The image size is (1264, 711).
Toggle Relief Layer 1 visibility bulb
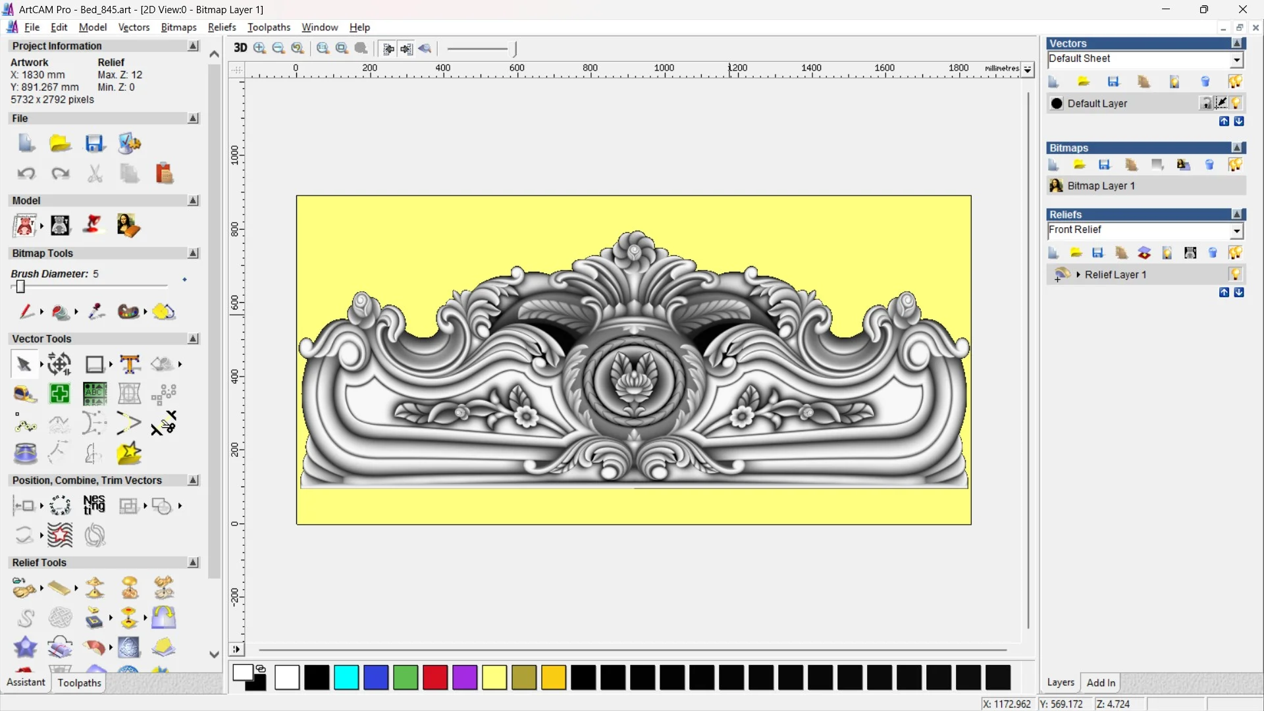pyautogui.click(x=1235, y=275)
